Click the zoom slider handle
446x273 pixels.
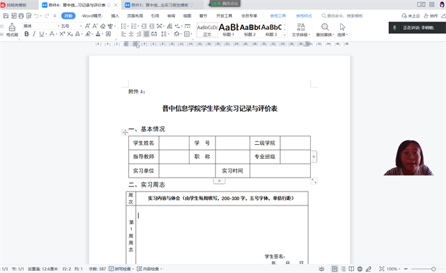click(433, 269)
